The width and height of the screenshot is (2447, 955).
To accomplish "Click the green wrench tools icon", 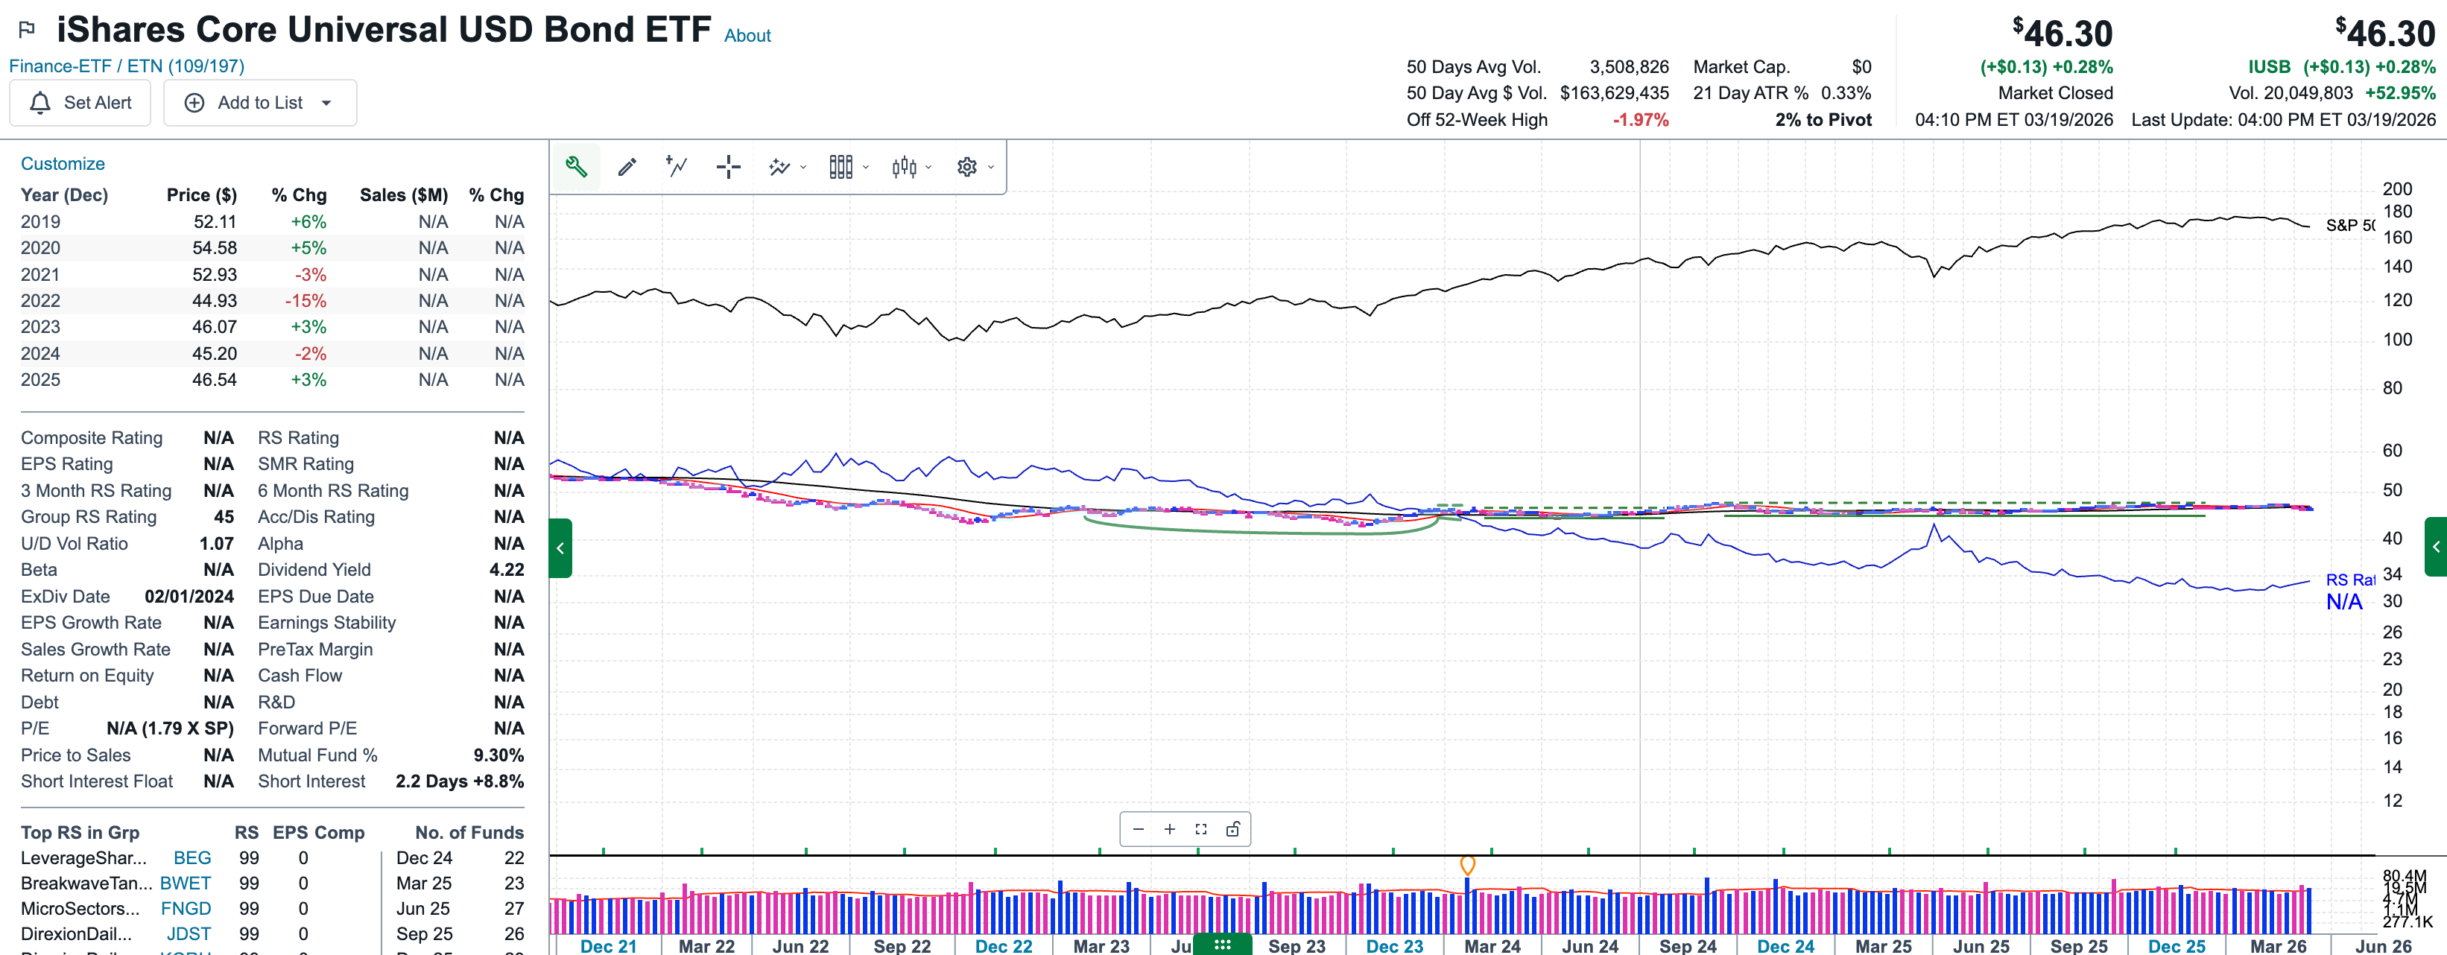I will tap(576, 167).
